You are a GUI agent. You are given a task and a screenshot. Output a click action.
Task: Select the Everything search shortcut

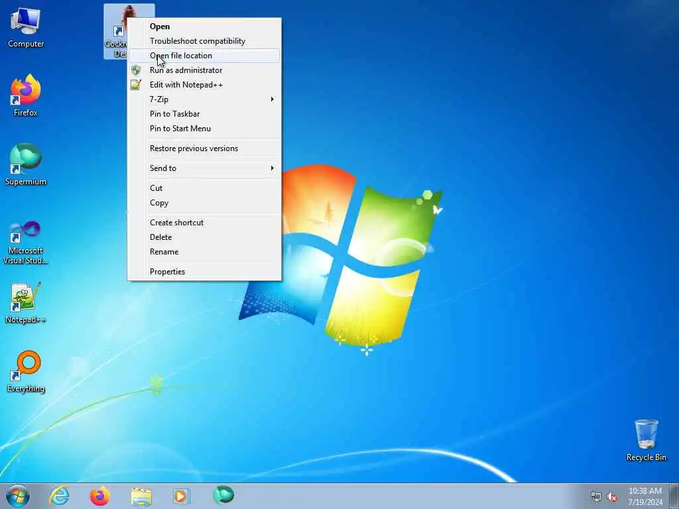[26, 371]
